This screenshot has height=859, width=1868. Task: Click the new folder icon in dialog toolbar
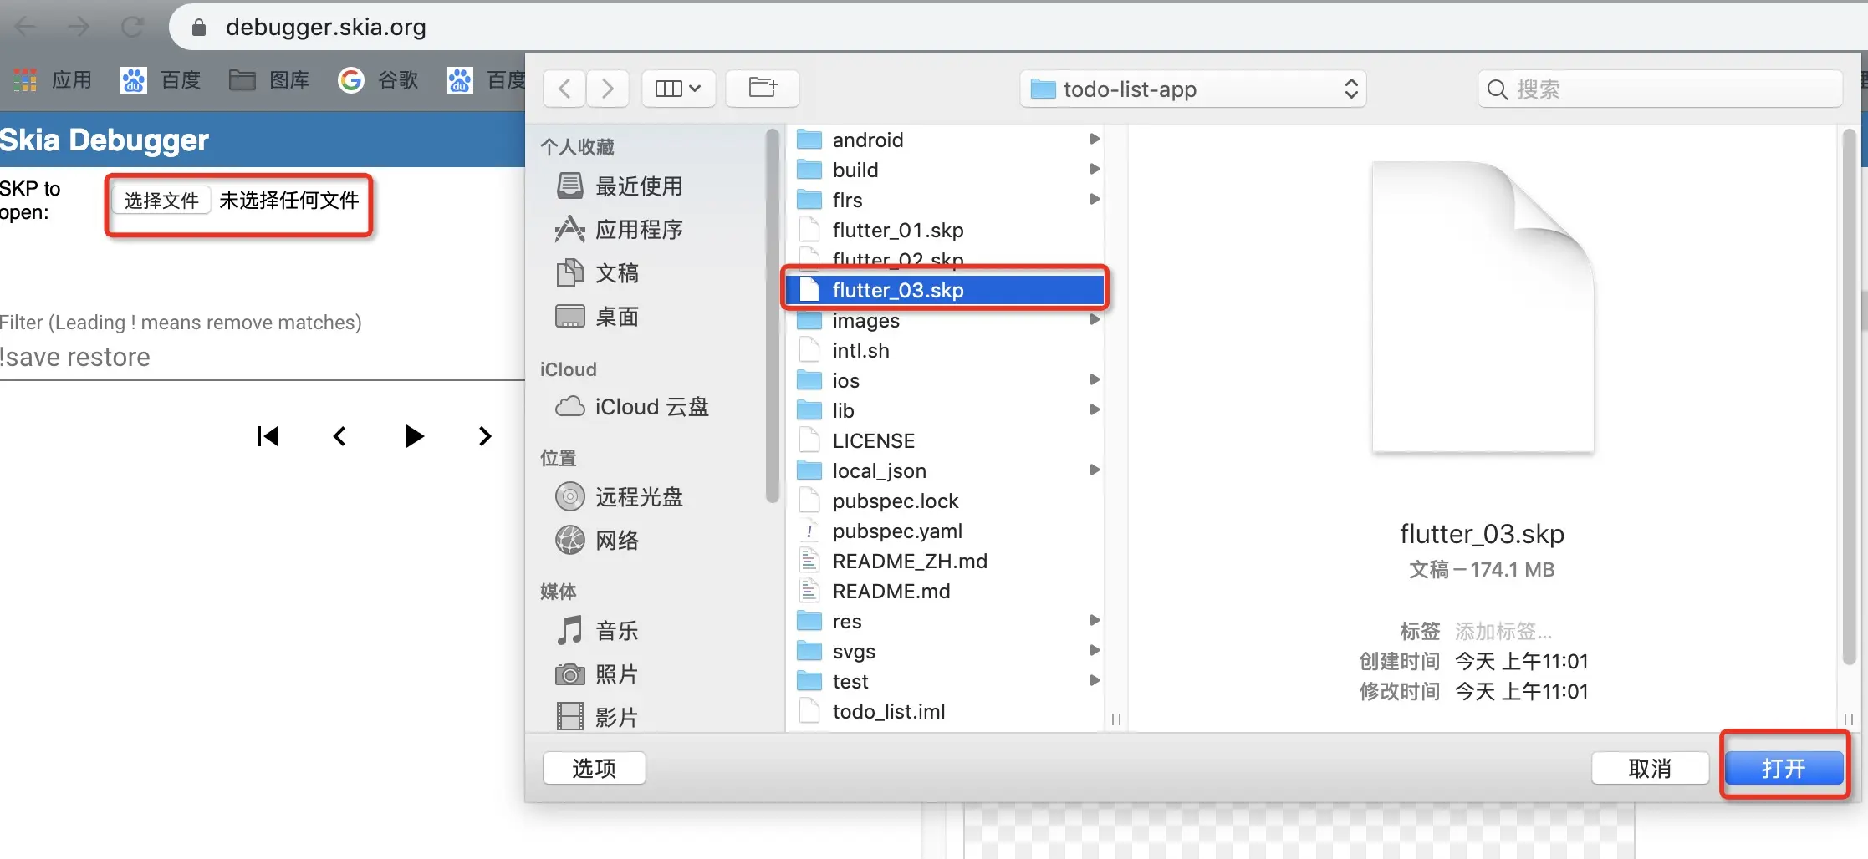(762, 88)
